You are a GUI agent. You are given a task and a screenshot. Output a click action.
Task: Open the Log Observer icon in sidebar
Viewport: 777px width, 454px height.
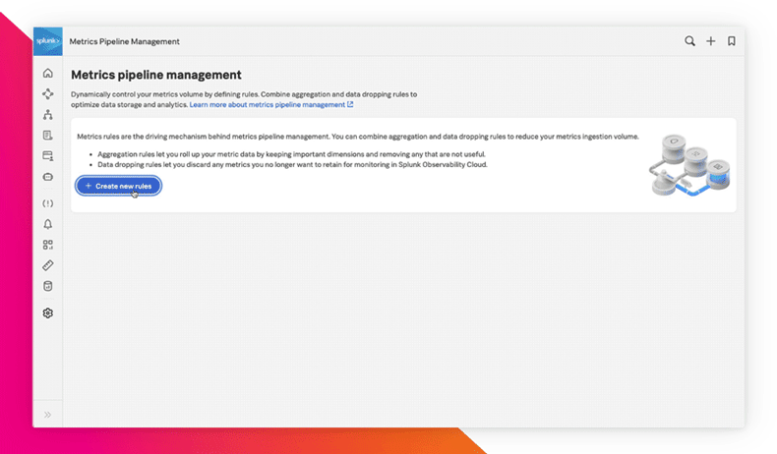click(x=47, y=136)
